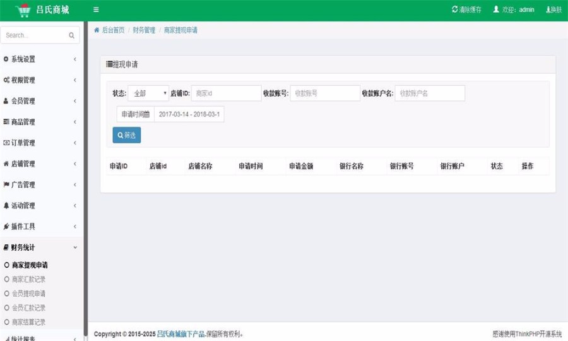Toggle the sidebar hamburger menu icon
The width and height of the screenshot is (568, 341).
pos(96,9)
